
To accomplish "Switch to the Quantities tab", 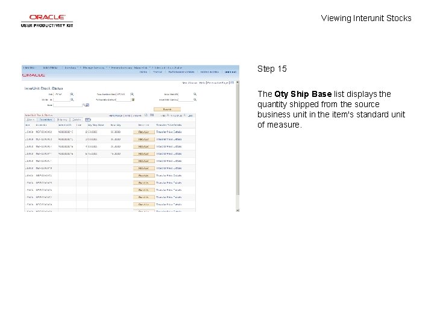I will 46,120.
